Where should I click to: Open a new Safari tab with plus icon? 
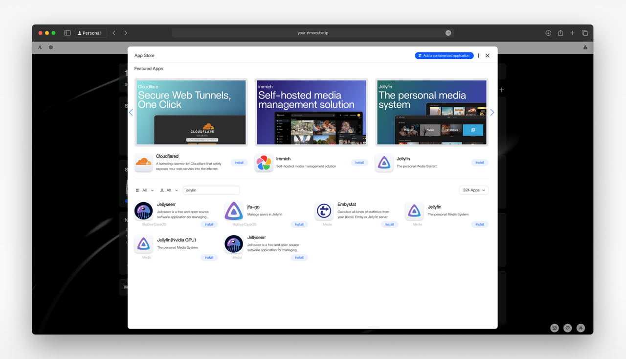(572, 33)
